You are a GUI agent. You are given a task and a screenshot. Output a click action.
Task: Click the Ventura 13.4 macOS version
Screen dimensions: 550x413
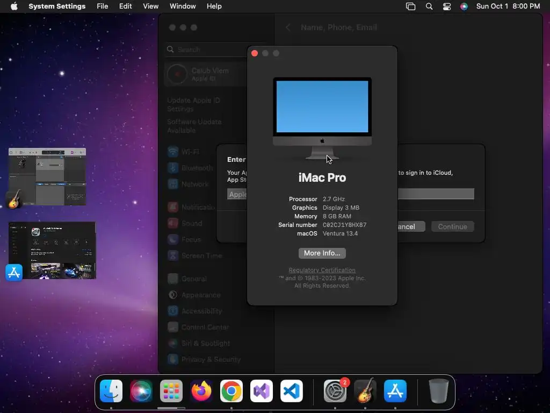click(x=340, y=233)
